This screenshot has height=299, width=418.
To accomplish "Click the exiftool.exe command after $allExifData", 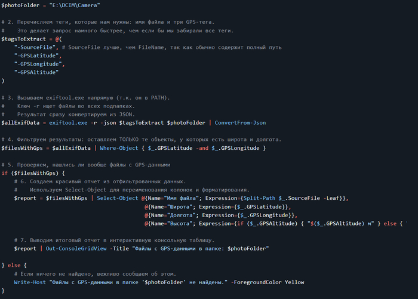I will pos(68,122).
